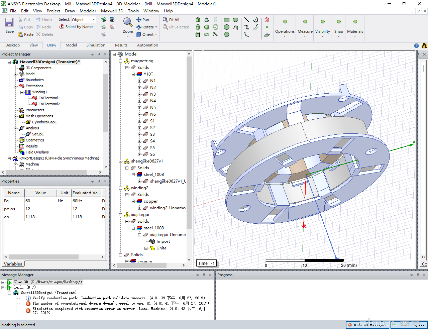Click the Save icon in the ribbon
This screenshot has height=329, width=428.
click(x=9, y=22)
